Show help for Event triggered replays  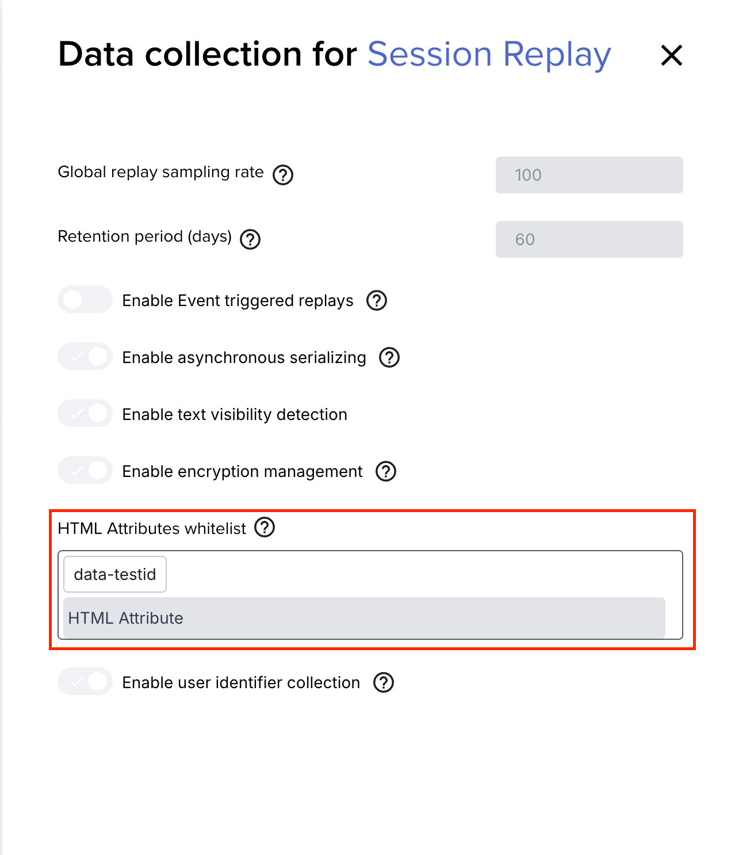pos(377,300)
